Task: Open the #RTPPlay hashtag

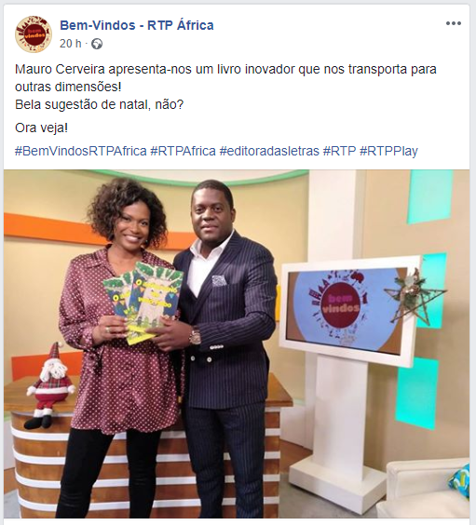Action: pos(388,151)
